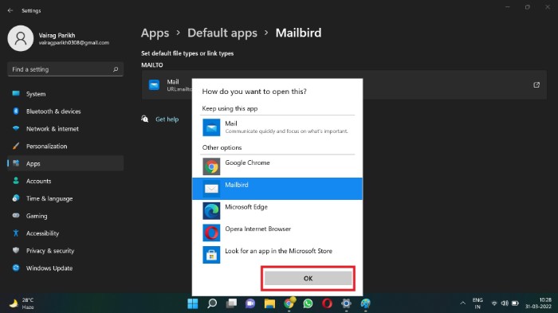Click the Get help headset icon
The height and width of the screenshot is (313, 558).
click(x=145, y=119)
